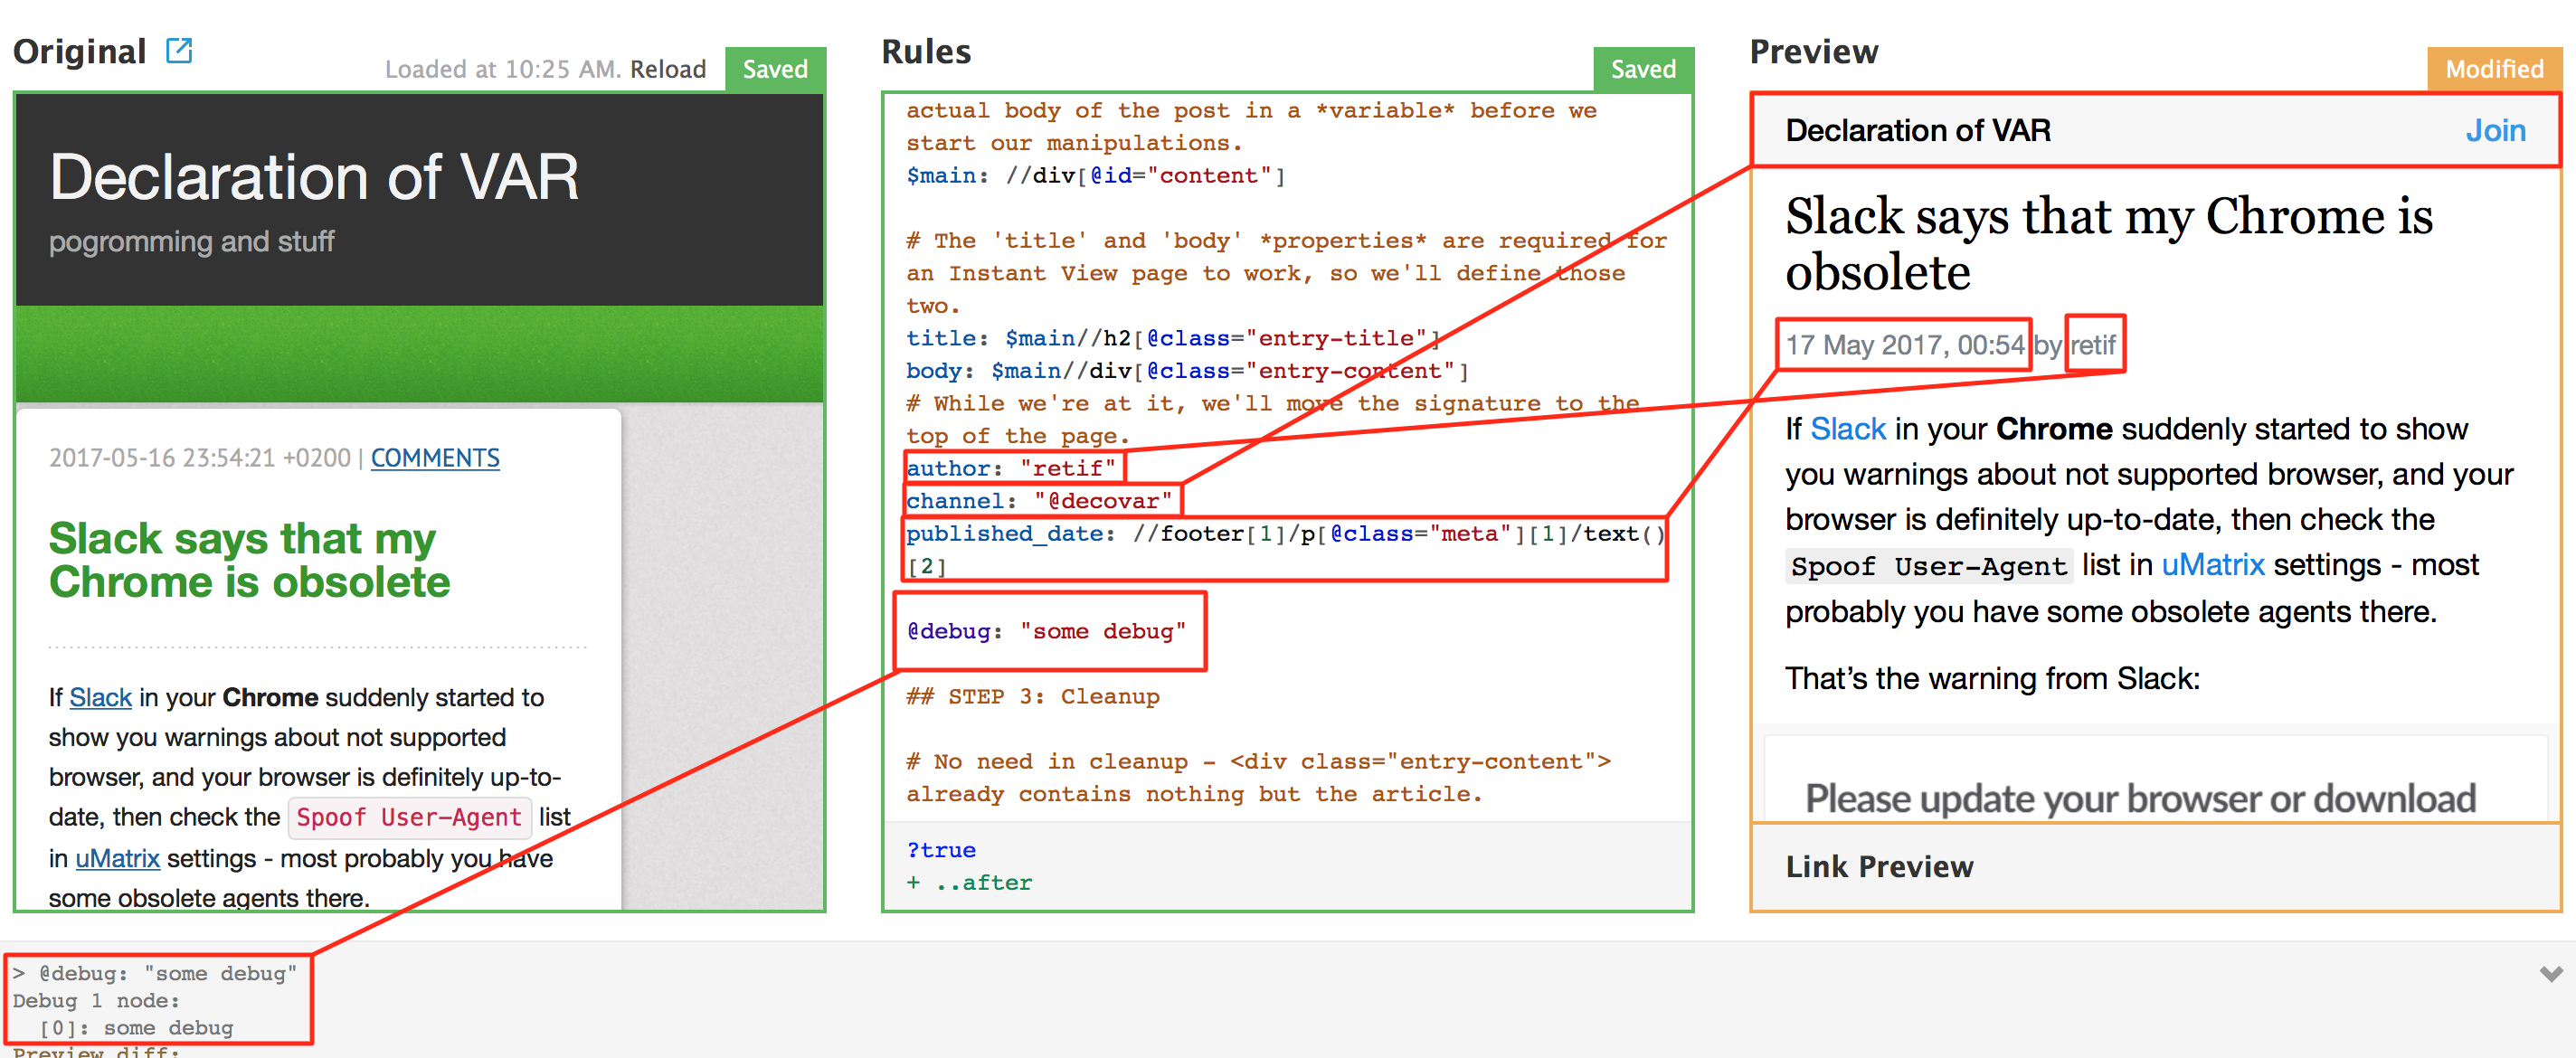Click the preview headline about Slack and Chrome
Image resolution: width=2576 pixels, height=1058 pixels.
[x=2109, y=244]
